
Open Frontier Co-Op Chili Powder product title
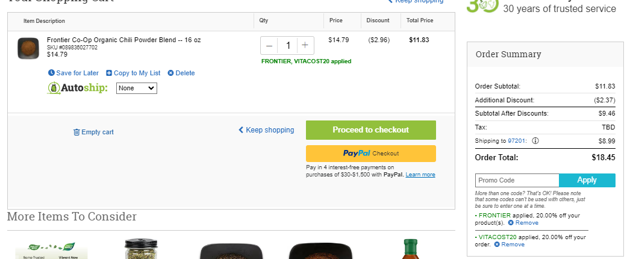click(123, 40)
